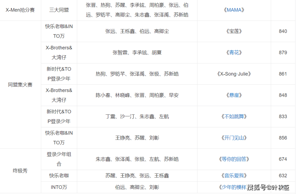Select the 朱志鑫、张泽禹、张极、左航、苏新皓 performers cell

(x=137, y=159)
